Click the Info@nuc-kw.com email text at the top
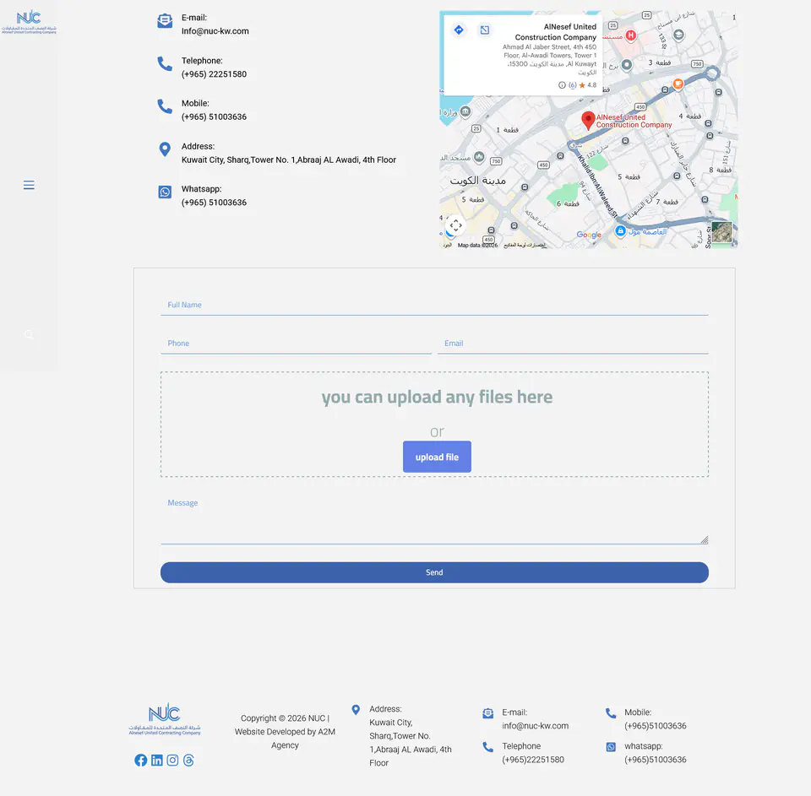Image resolution: width=811 pixels, height=796 pixels. click(215, 31)
